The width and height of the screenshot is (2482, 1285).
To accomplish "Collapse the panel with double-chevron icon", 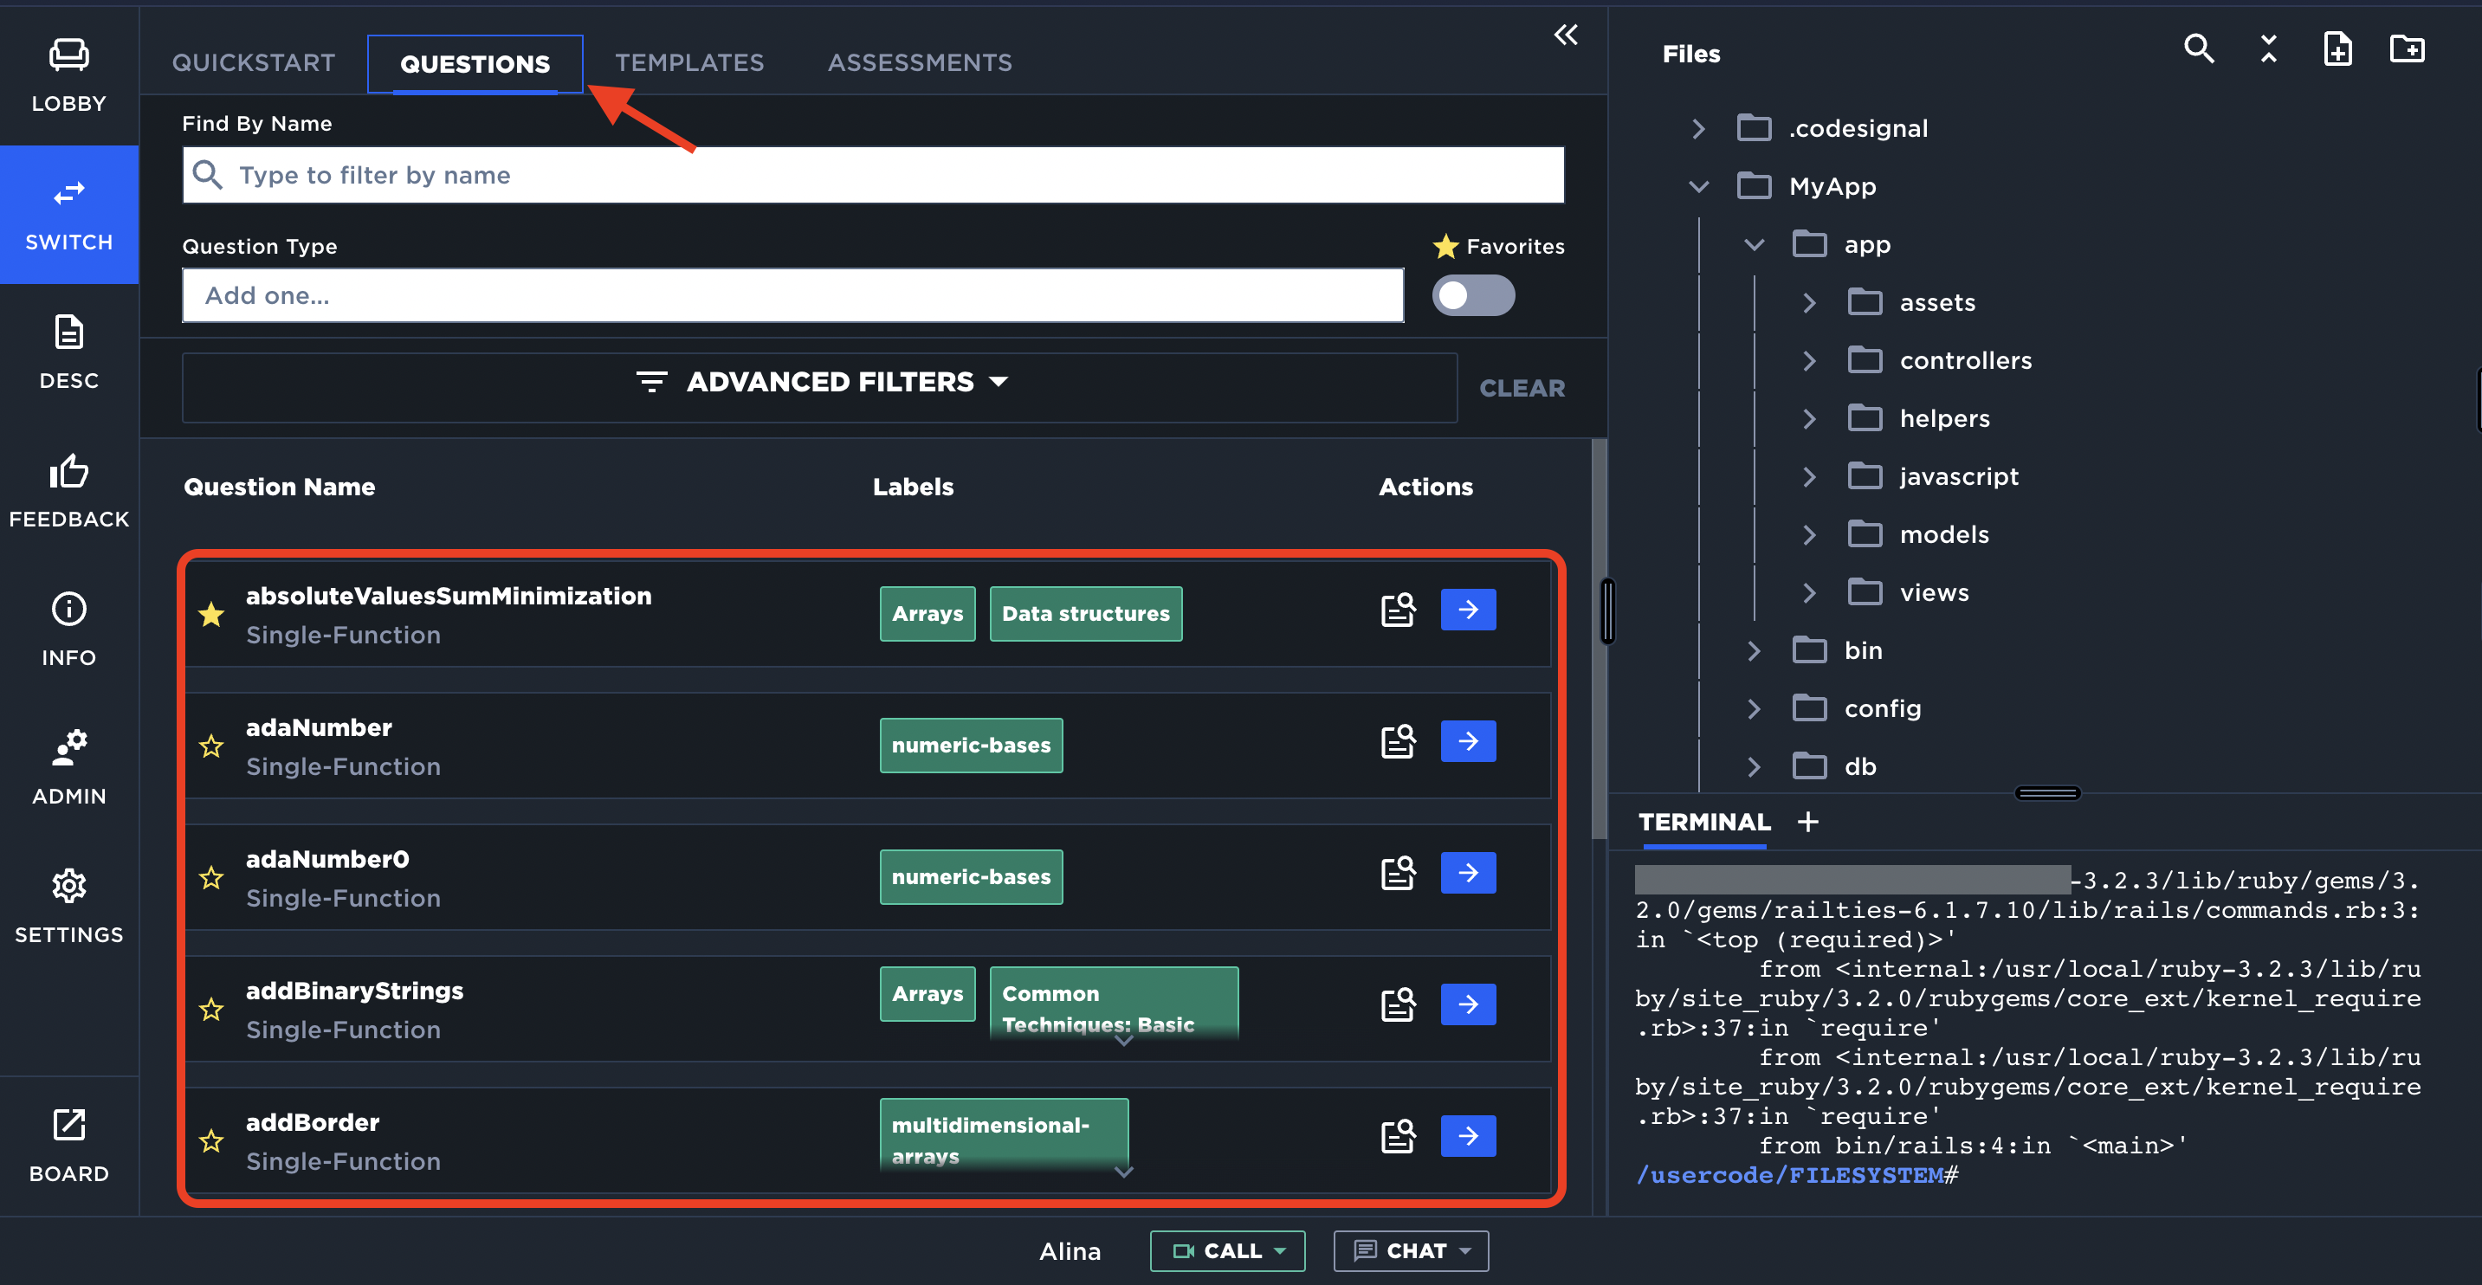I will [x=1566, y=36].
